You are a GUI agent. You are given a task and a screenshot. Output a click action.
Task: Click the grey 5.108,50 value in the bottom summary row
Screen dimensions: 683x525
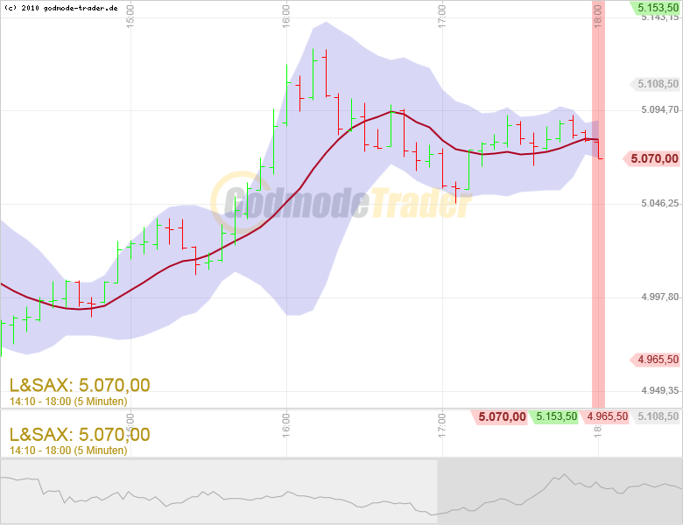[657, 417]
